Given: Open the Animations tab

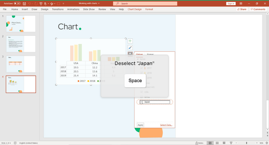Looking at the screenshot, I should (73, 9).
